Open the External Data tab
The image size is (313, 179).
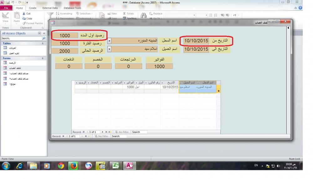(50, 8)
